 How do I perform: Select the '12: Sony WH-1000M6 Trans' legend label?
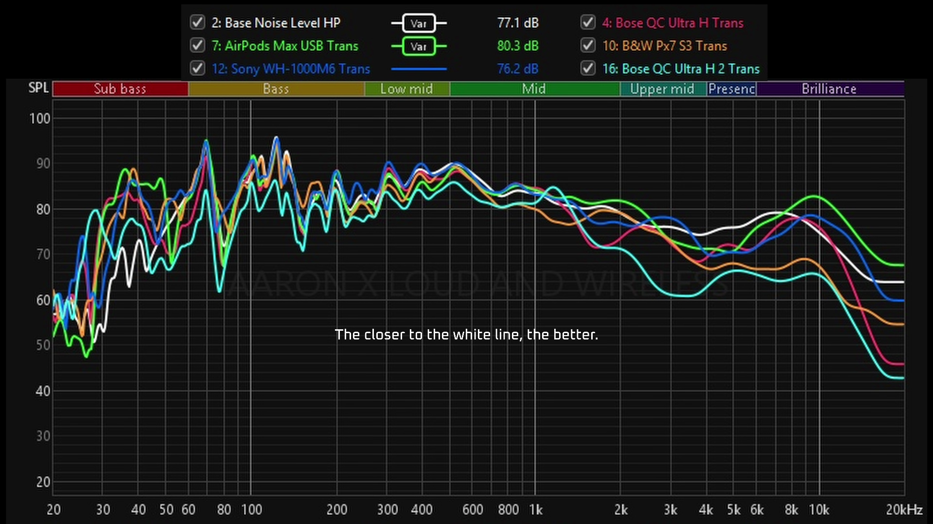291,68
